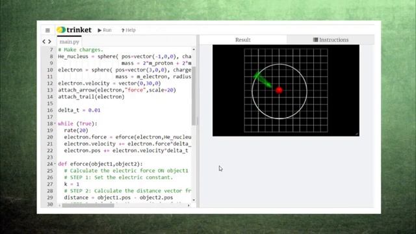
Task: Click the editor vertical scrollbar thumb
Action: click(194, 96)
